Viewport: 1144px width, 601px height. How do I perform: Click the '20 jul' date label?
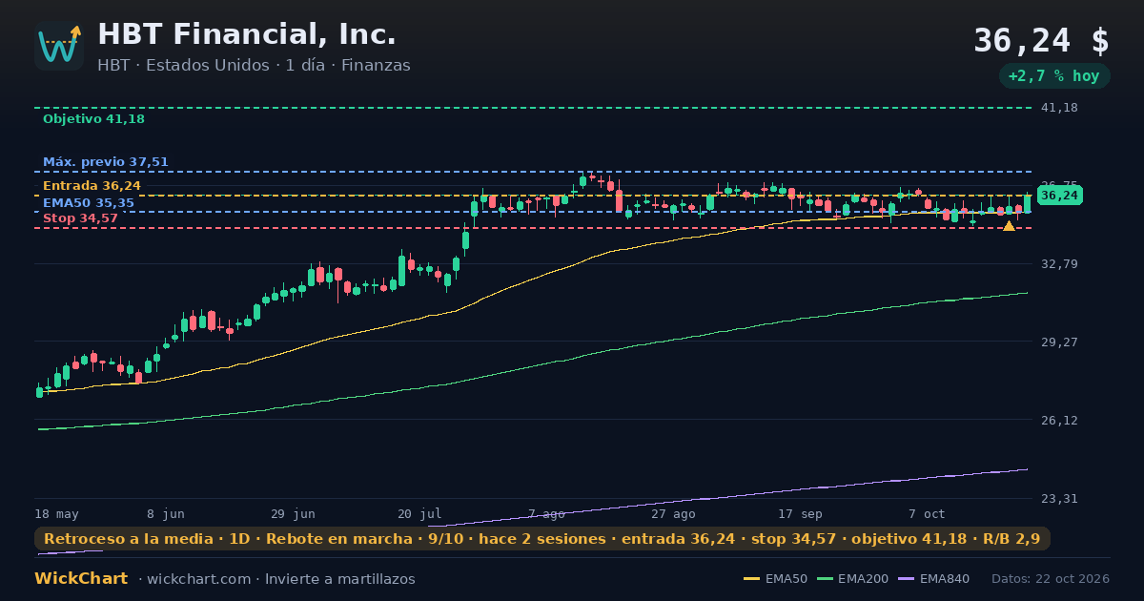419,514
